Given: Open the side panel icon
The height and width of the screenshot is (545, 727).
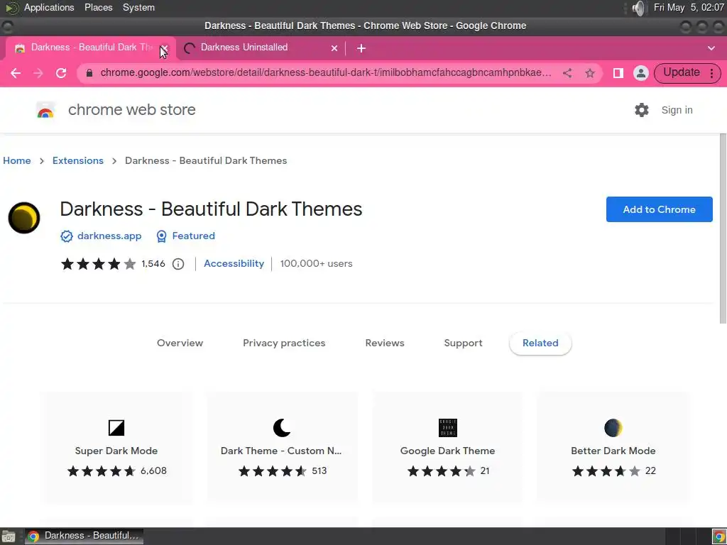Looking at the screenshot, I should (618, 73).
